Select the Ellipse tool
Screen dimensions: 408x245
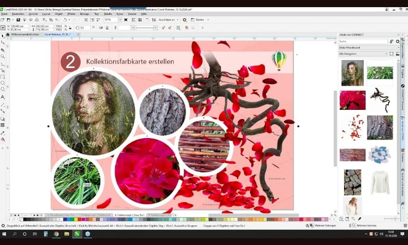(x=3, y=83)
